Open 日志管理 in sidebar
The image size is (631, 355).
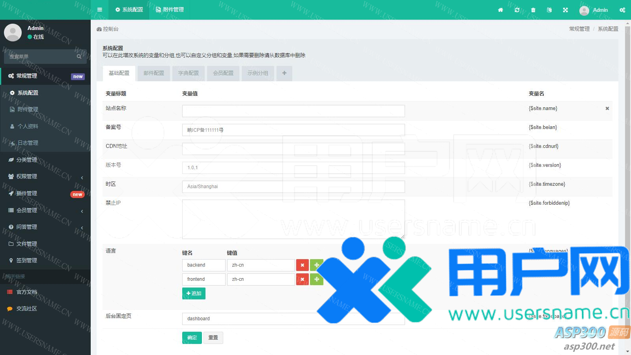(45, 143)
